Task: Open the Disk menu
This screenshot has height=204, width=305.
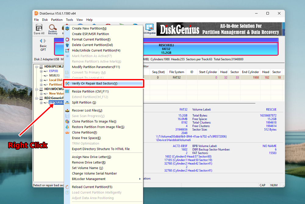Action: click(x=45, y=20)
